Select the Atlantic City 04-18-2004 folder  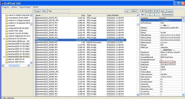(x=18, y=33)
